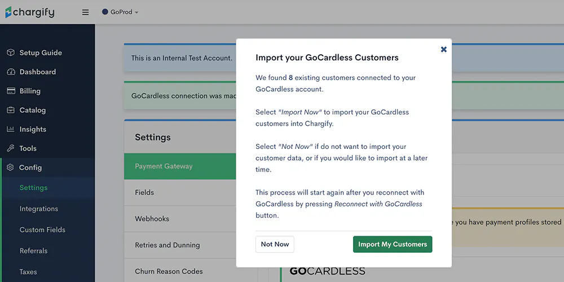Open Fields settings tab
The width and height of the screenshot is (564, 282).
180,192
